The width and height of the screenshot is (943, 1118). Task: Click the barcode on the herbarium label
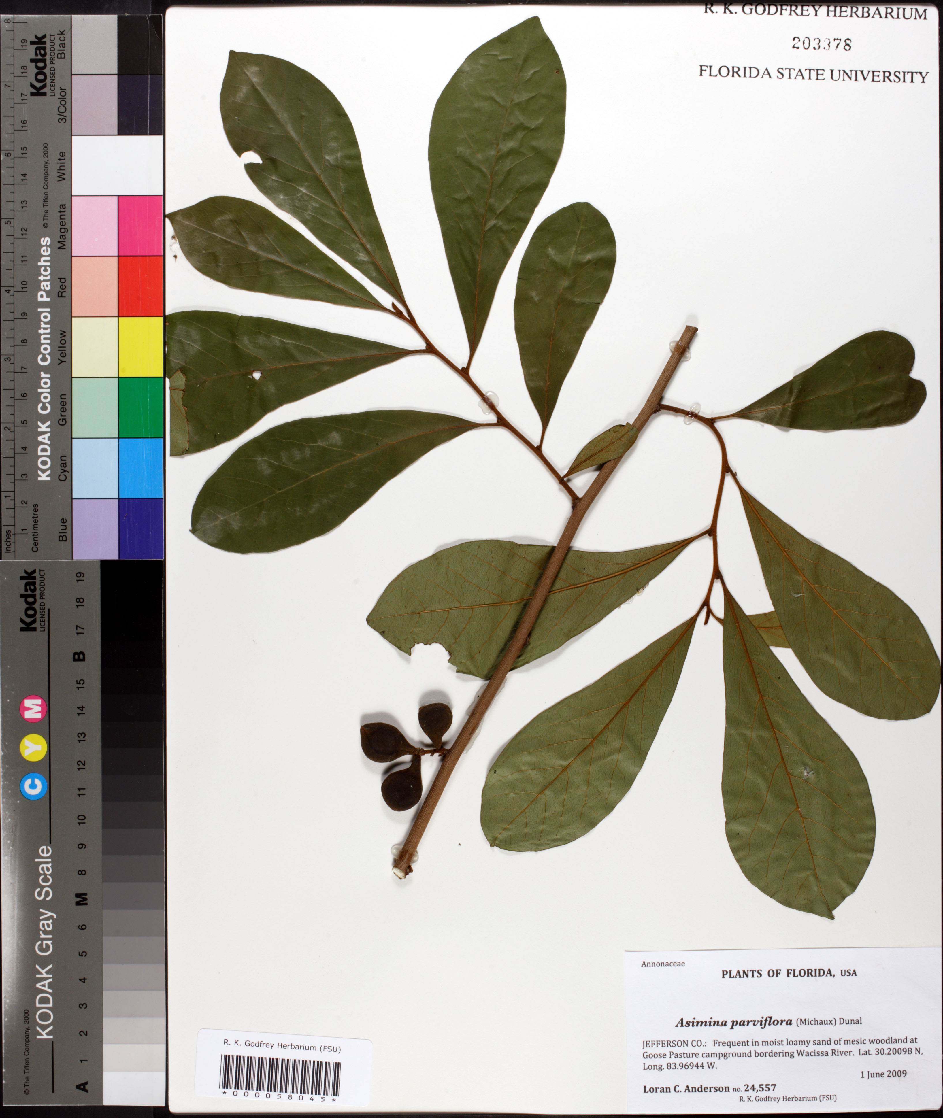pyautogui.click(x=280, y=1076)
